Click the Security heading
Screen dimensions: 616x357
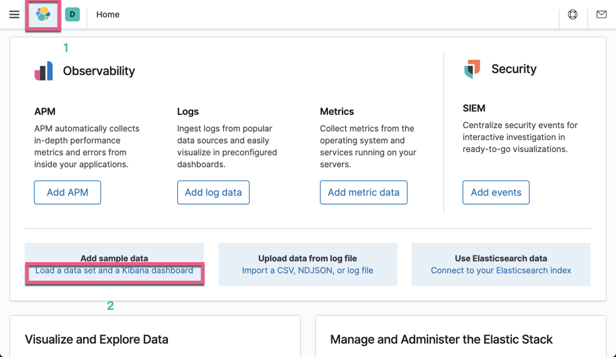[x=514, y=69]
